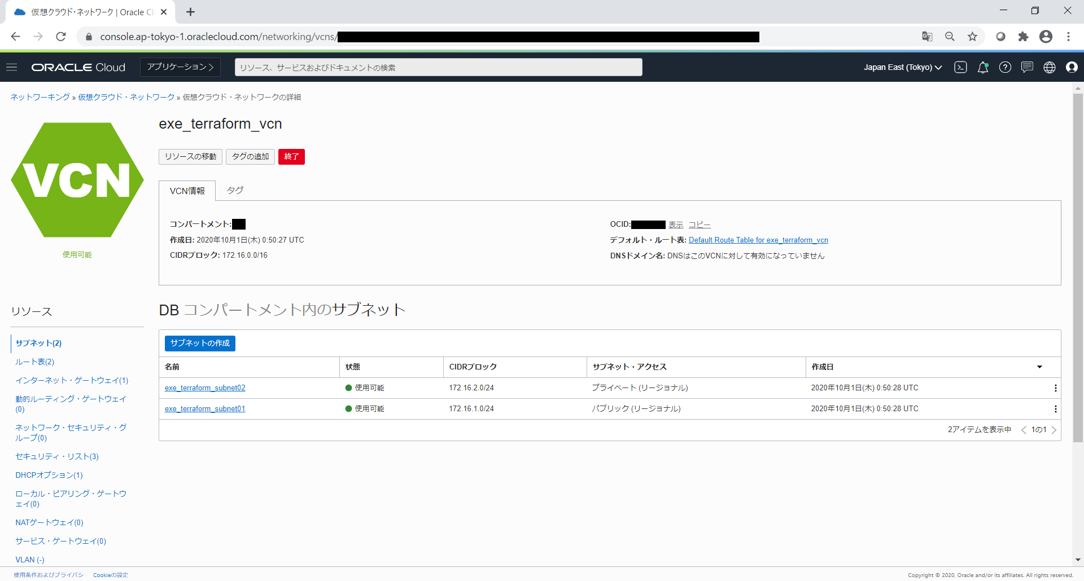Open the notifications bell icon
The height and width of the screenshot is (581, 1084).
[982, 67]
